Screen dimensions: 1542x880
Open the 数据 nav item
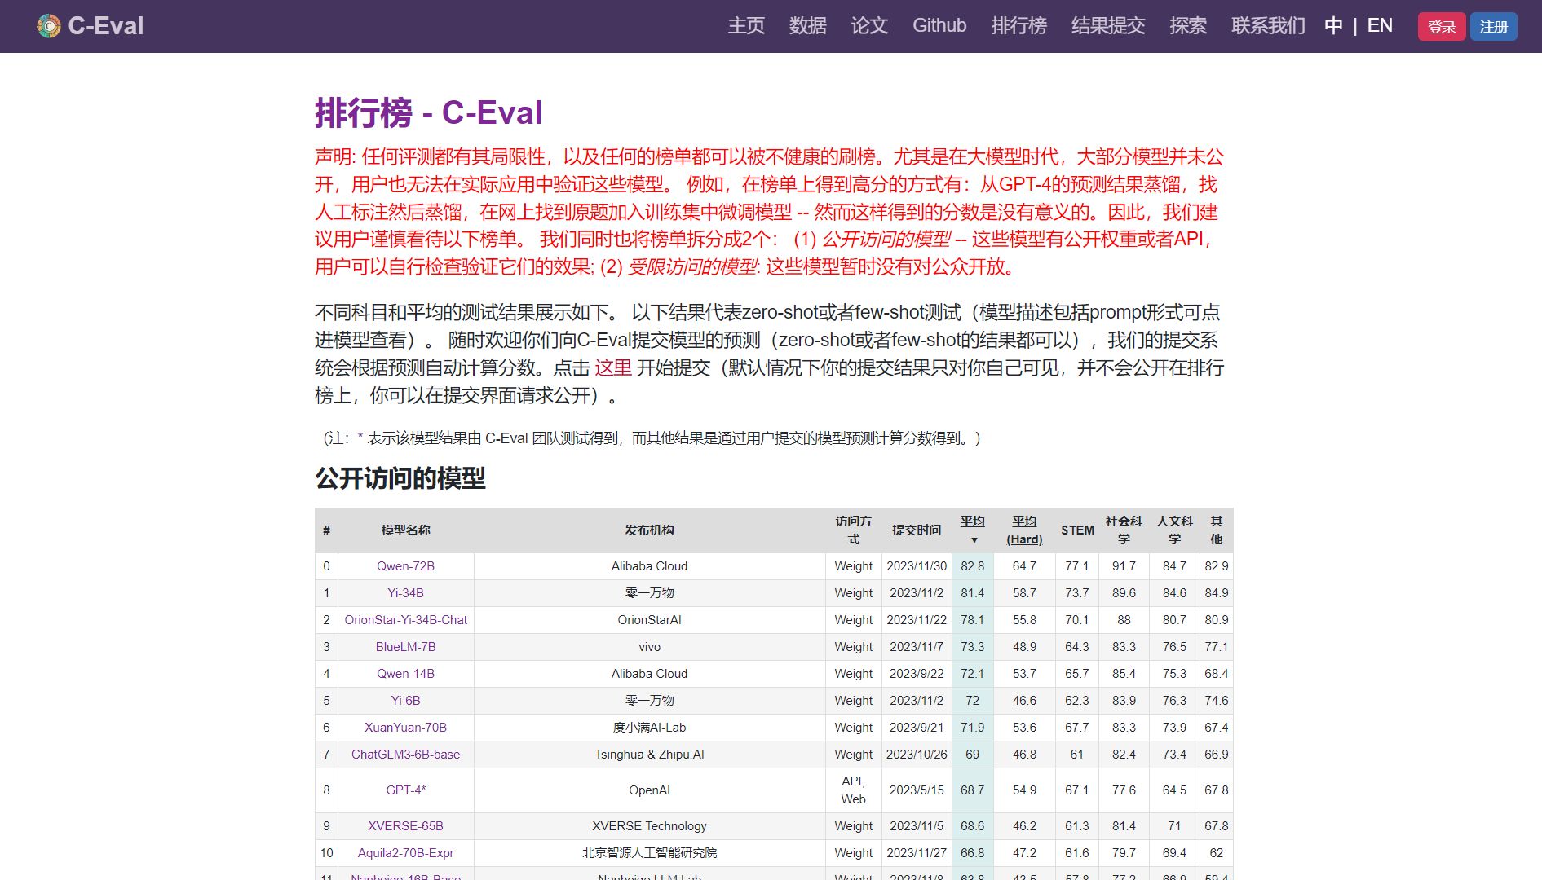(808, 26)
